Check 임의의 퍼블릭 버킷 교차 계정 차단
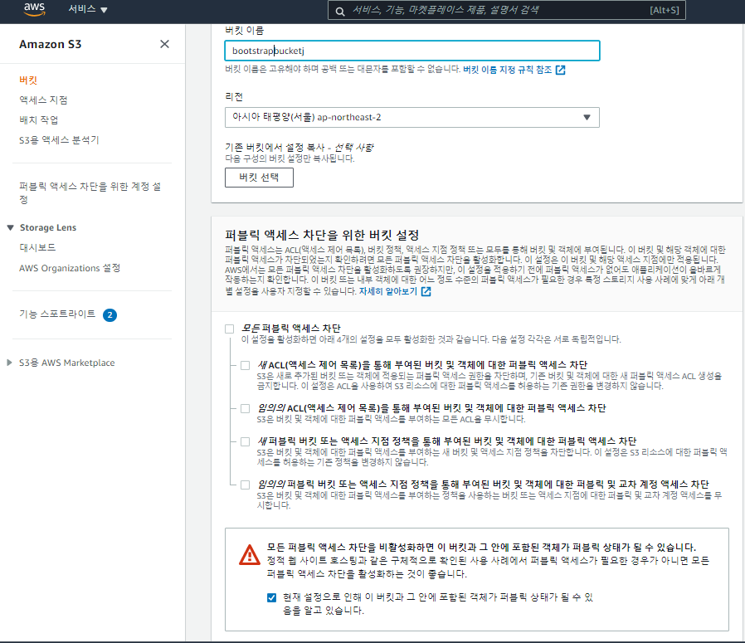745x643 pixels. point(246,485)
